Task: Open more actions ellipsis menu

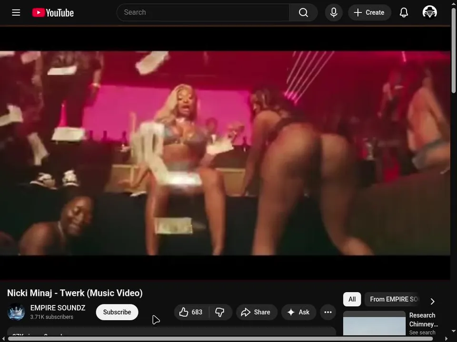Action: [328, 312]
